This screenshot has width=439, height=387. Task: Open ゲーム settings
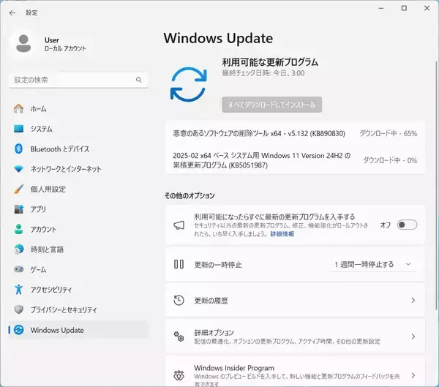coord(79,269)
